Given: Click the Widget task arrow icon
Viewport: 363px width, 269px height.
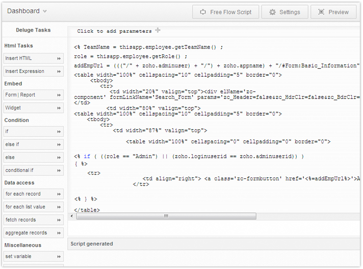Looking at the screenshot, I should coord(59,108).
